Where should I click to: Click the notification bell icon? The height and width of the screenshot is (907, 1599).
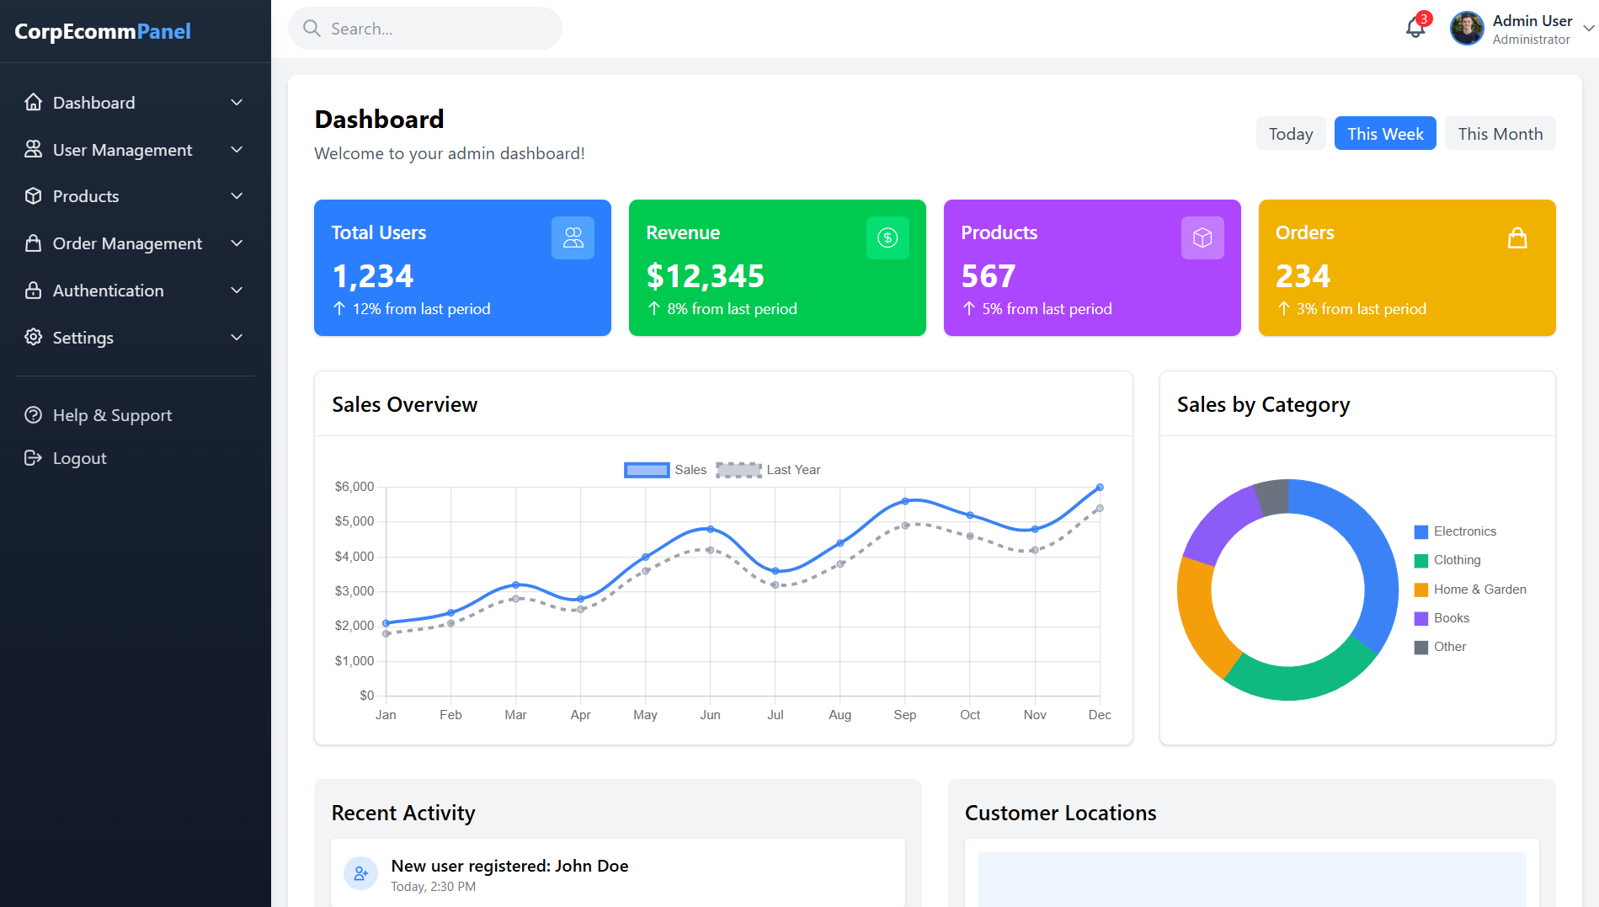1415,29
